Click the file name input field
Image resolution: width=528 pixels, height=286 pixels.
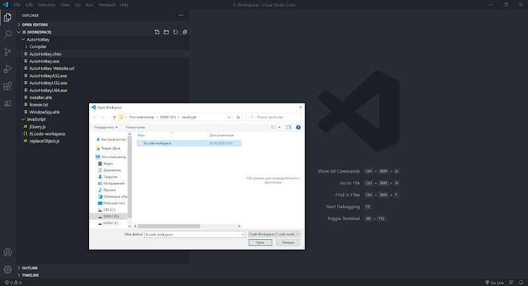192,234
